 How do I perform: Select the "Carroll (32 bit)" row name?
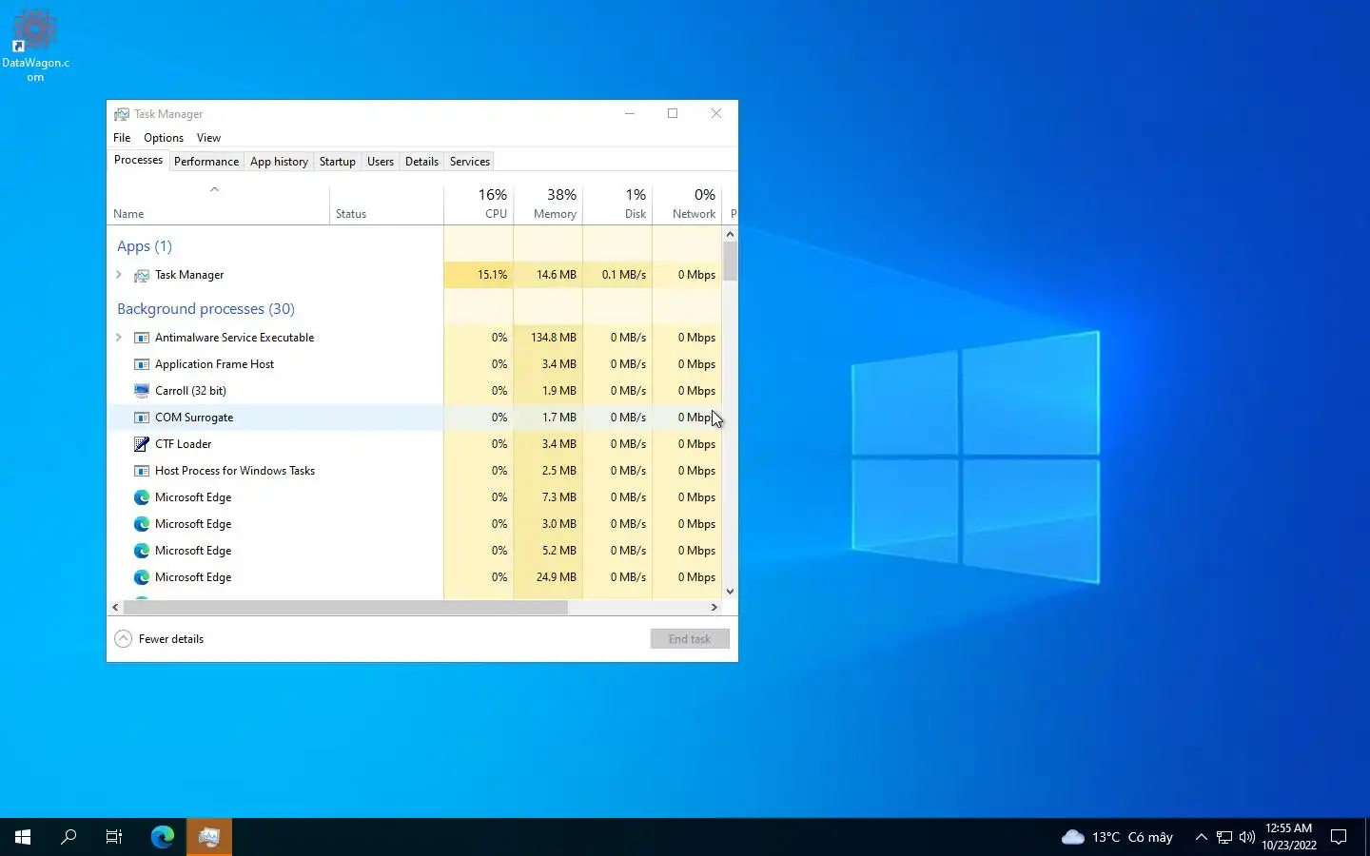[x=190, y=391]
